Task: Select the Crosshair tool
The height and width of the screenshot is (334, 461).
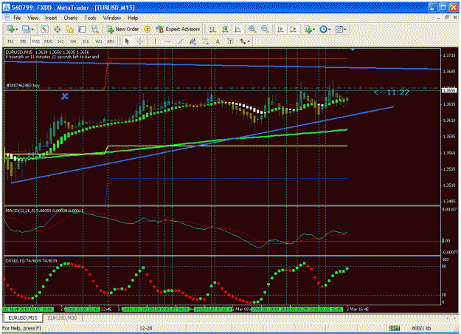Action: (x=140, y=41)
